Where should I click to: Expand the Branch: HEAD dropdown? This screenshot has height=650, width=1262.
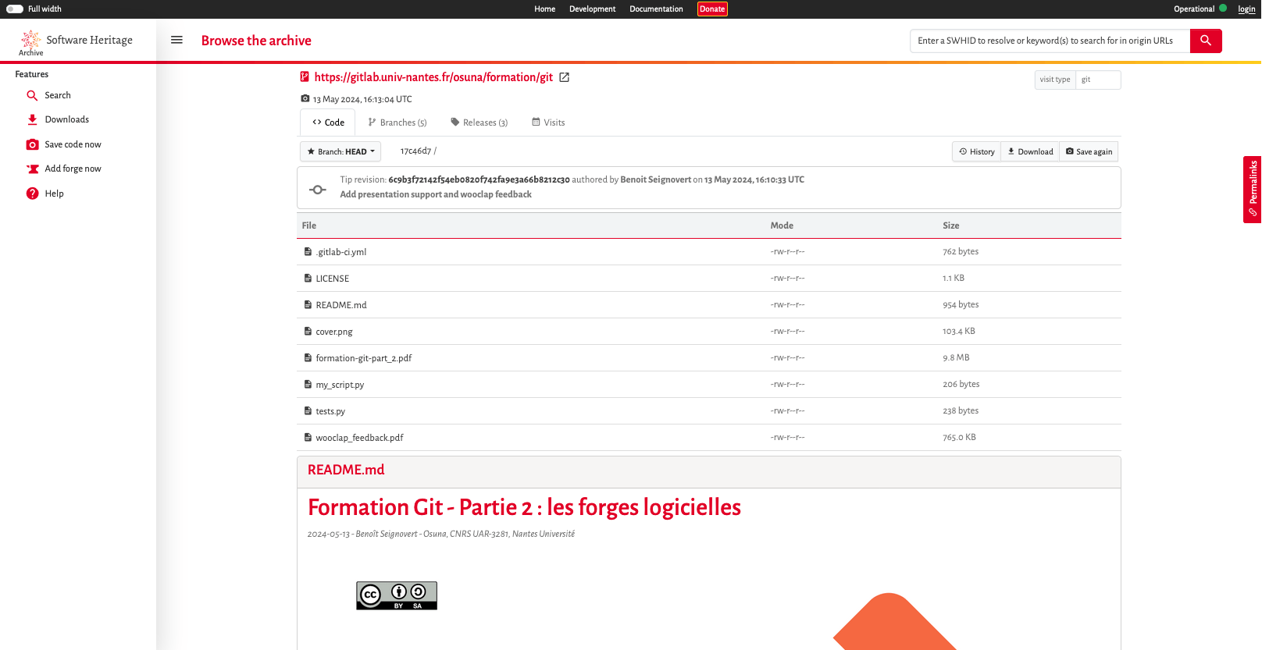[340, 151]
